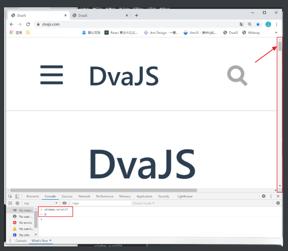Screen dimensions: 288x251
Task: Click the dvajs.com address bar
Action: click(x=136, y=24)
